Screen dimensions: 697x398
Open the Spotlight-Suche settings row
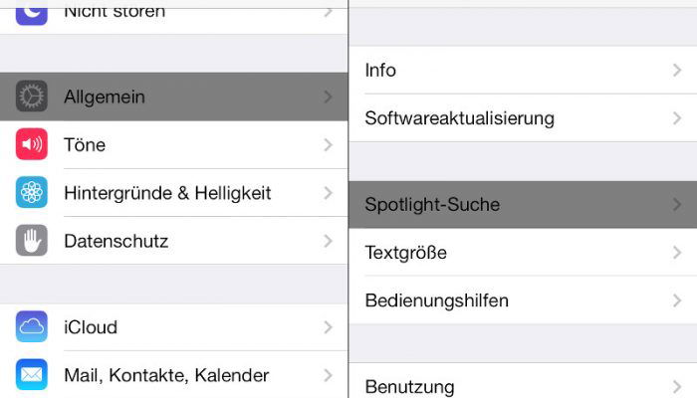pyautogui.click(x=523, y=204)
